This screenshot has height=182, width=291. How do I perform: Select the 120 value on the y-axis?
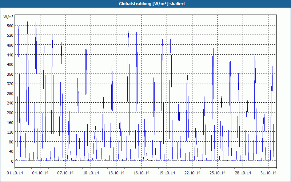(x=10, y=132)
